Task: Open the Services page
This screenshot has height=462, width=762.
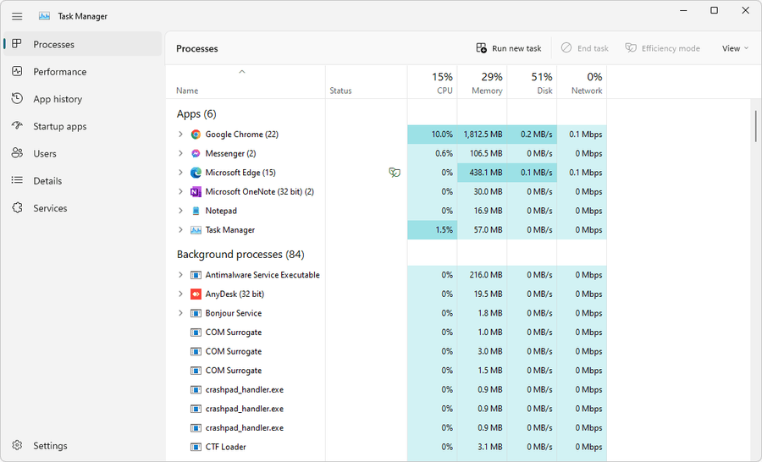Action: (x=83, y=208)
